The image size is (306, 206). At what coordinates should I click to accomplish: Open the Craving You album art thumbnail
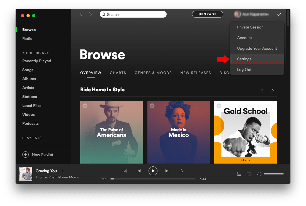tap(26, 174)
